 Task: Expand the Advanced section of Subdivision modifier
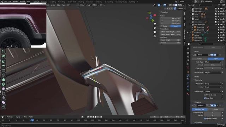point(198,122)
